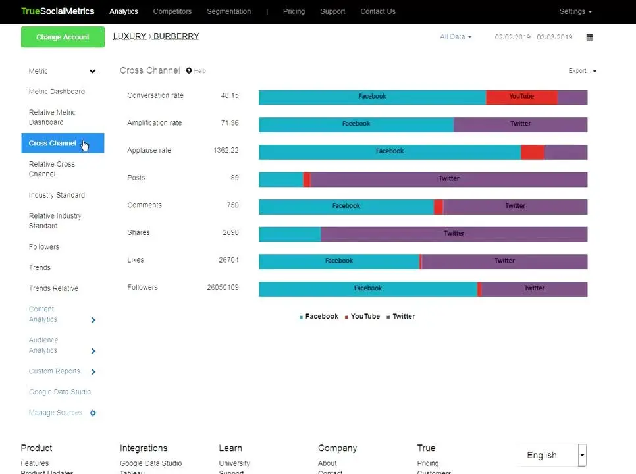This screenshot has width=636, height=474.
Task: Expand the Custom Reports section
Action: (93, 372)
